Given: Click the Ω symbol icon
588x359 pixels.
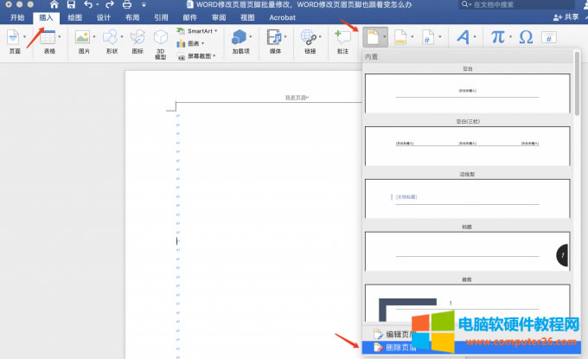Looking at the screenshot, I should [x=526, y=37].
